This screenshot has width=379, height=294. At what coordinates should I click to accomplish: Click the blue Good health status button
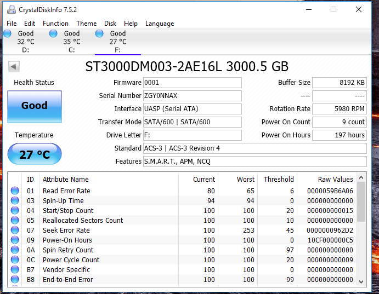[34, 106]
